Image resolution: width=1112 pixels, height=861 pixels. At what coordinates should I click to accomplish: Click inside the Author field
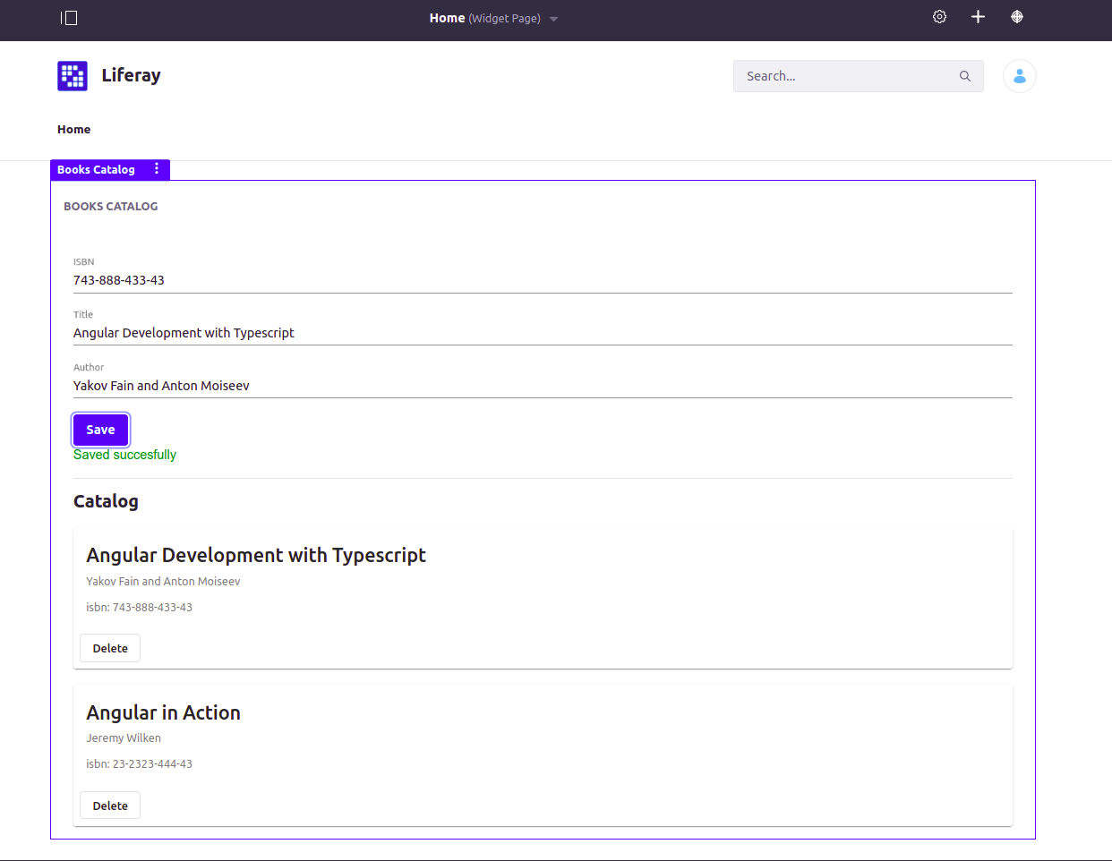pyautogui.click(x=358, y=385)
